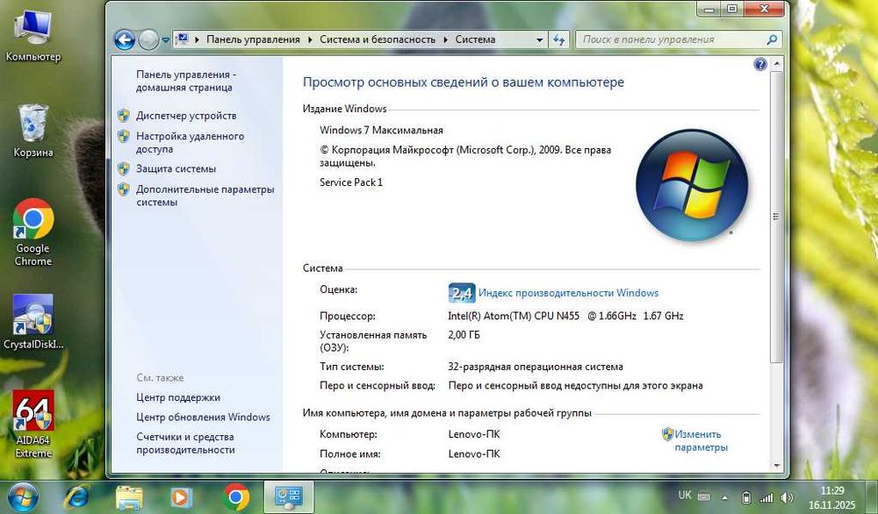Click '32-разрядная операционная система' text

[x=536, y=367]
